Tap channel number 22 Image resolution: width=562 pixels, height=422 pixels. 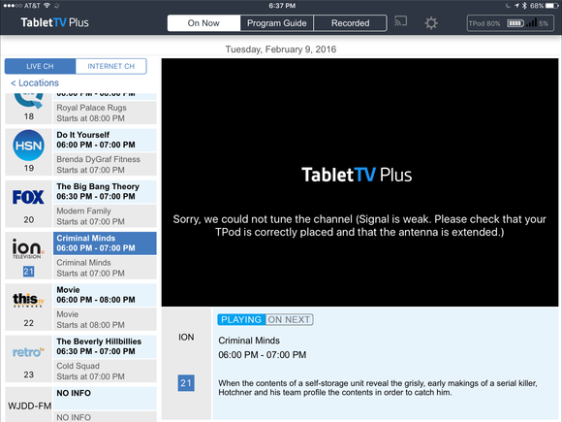pos(29,323)
